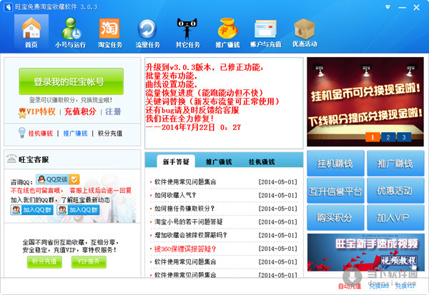Open first 软件使用常见问题集合 article

tap(185, 182)
